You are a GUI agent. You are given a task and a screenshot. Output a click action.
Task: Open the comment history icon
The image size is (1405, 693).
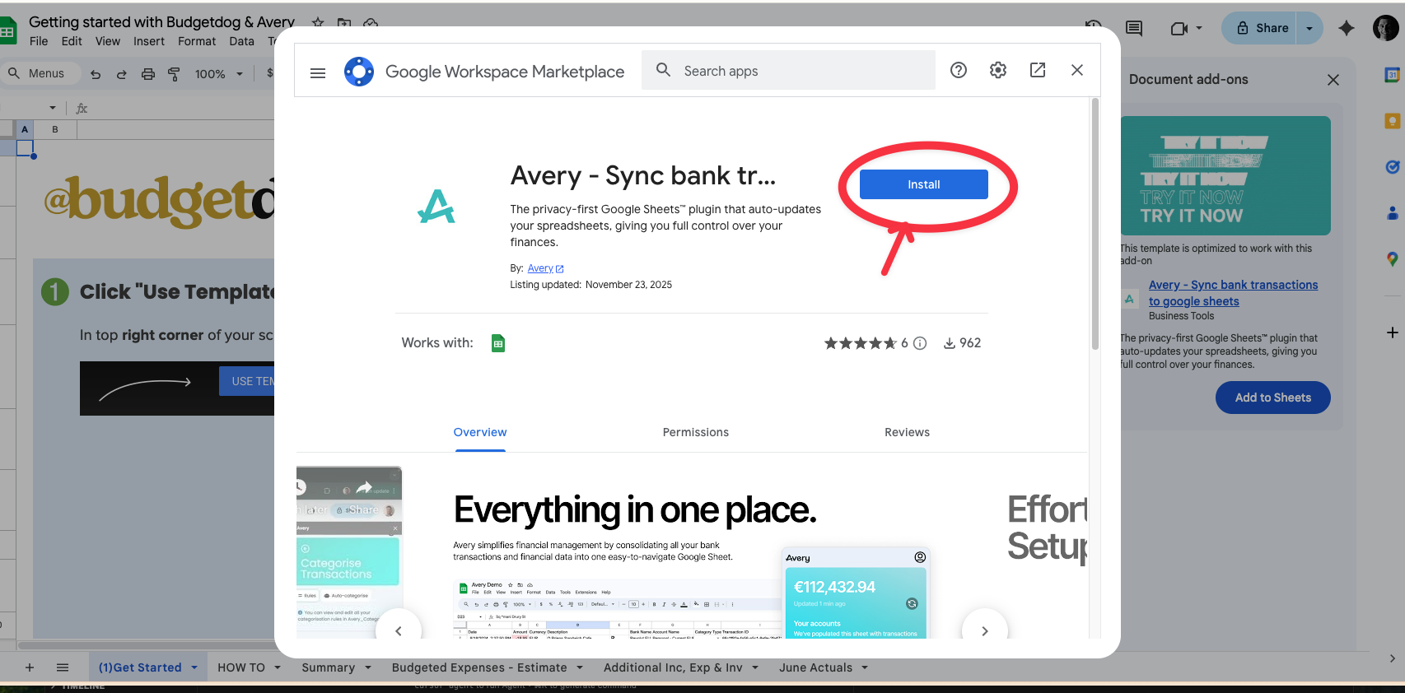click(1134, 29)
